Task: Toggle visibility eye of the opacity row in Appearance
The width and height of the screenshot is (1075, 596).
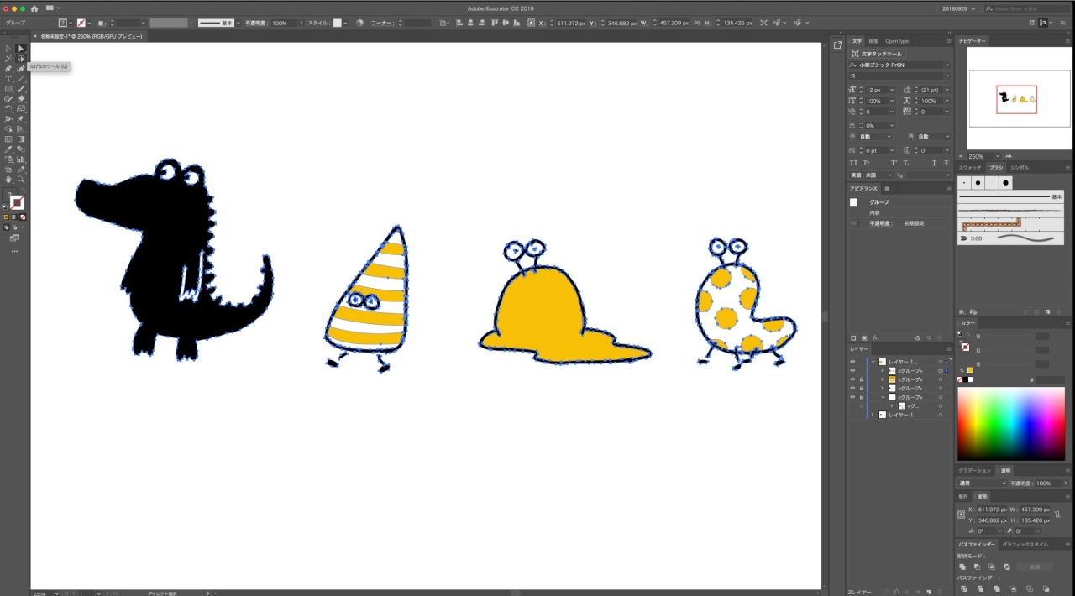Action: coord(854,224)
